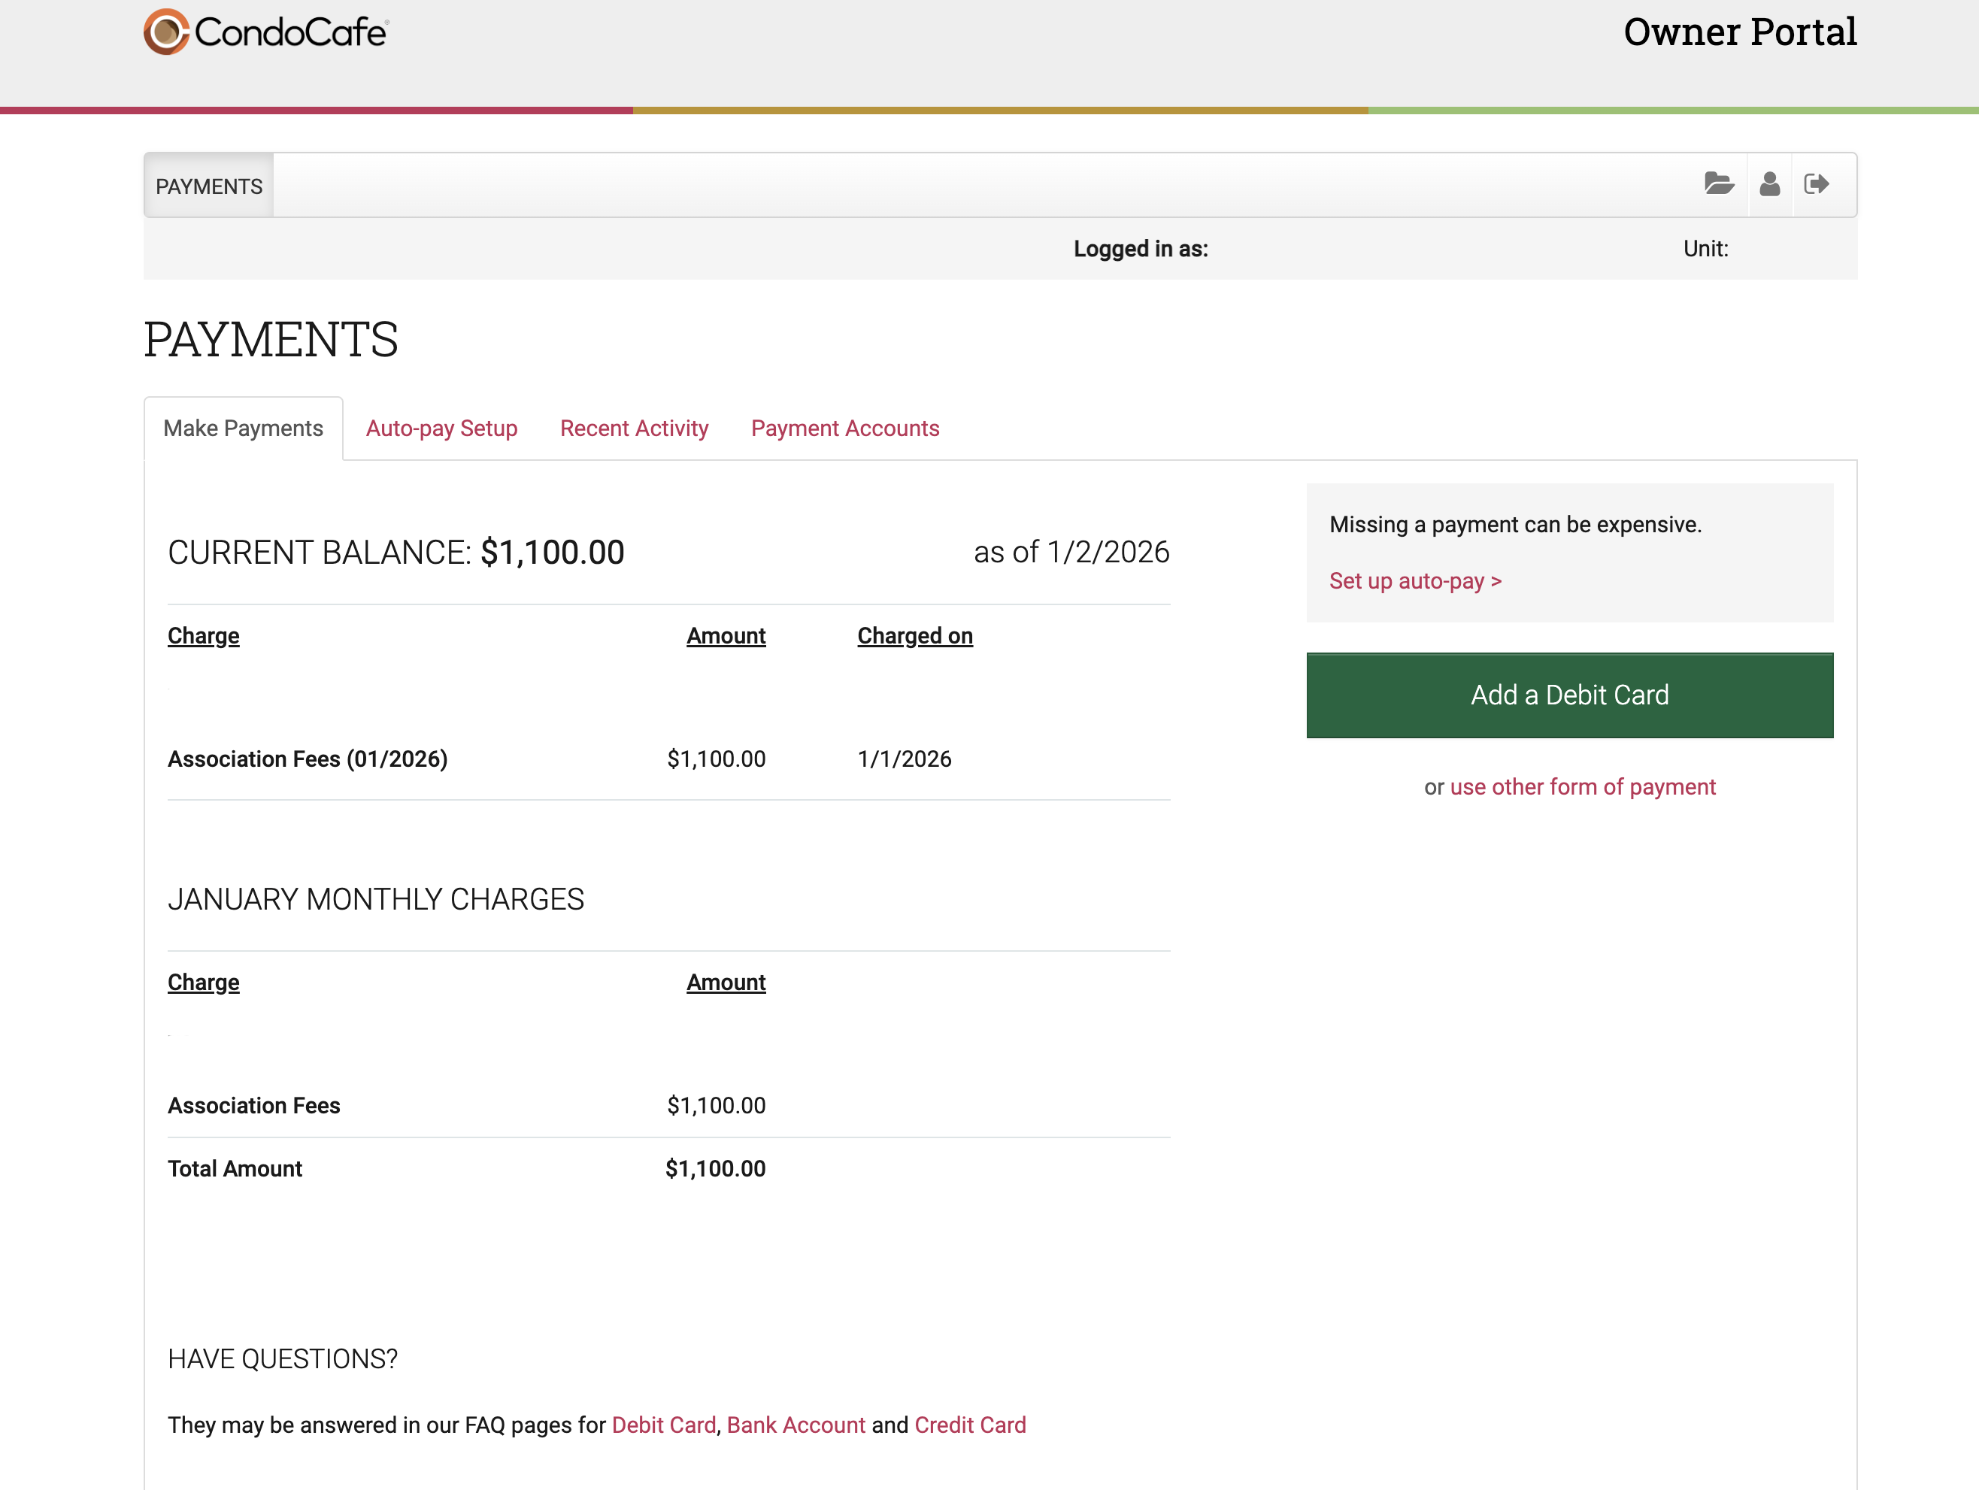
Task: Sort current balance by Amount header
Action: (x=726, y=636)
